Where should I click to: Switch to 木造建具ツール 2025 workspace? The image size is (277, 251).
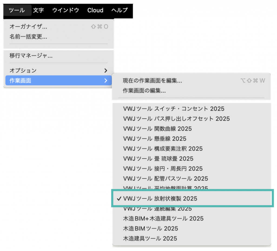point(192,239)
